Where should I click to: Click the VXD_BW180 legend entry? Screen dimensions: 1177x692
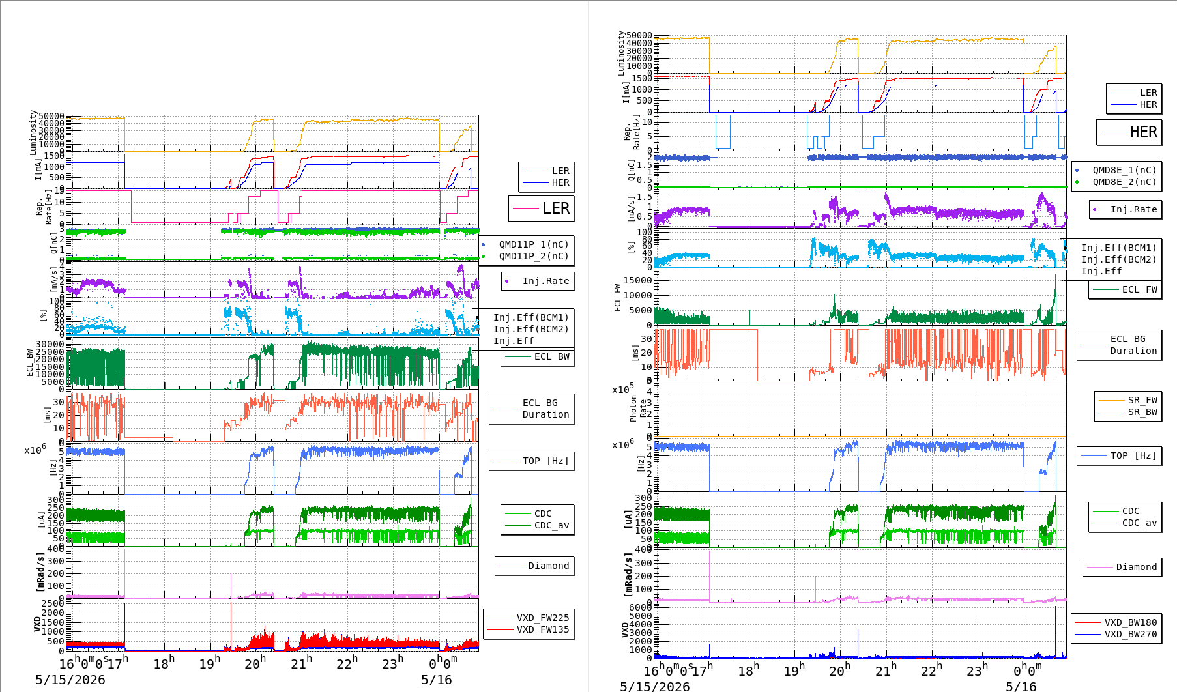[x=1131, y=622]
